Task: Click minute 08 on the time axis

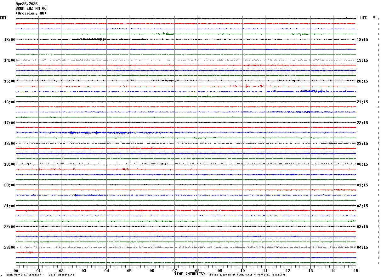Action: click(197, 270)
